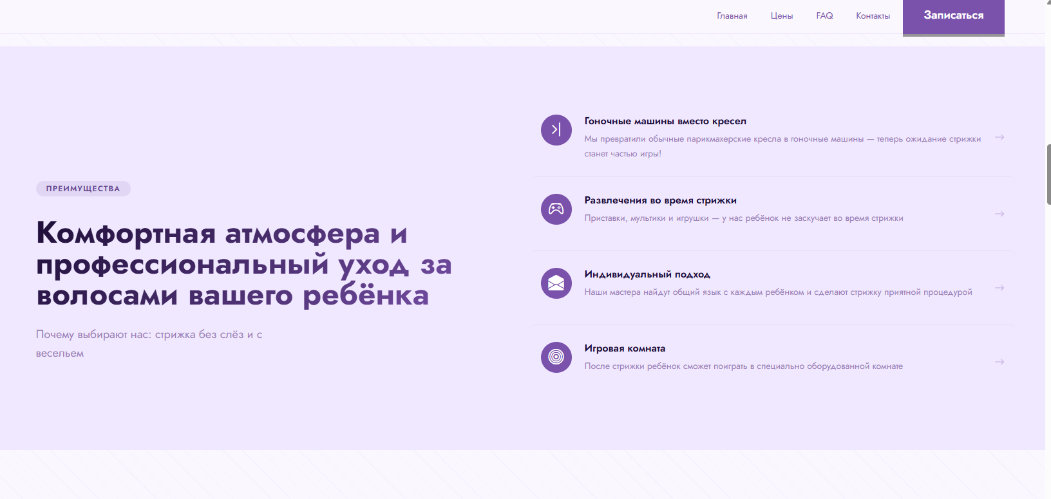The width and height of the screenshot is (1051, 499).
Task: Select the Развлечения во время стрижки title
Action: (x=660, y=200)
